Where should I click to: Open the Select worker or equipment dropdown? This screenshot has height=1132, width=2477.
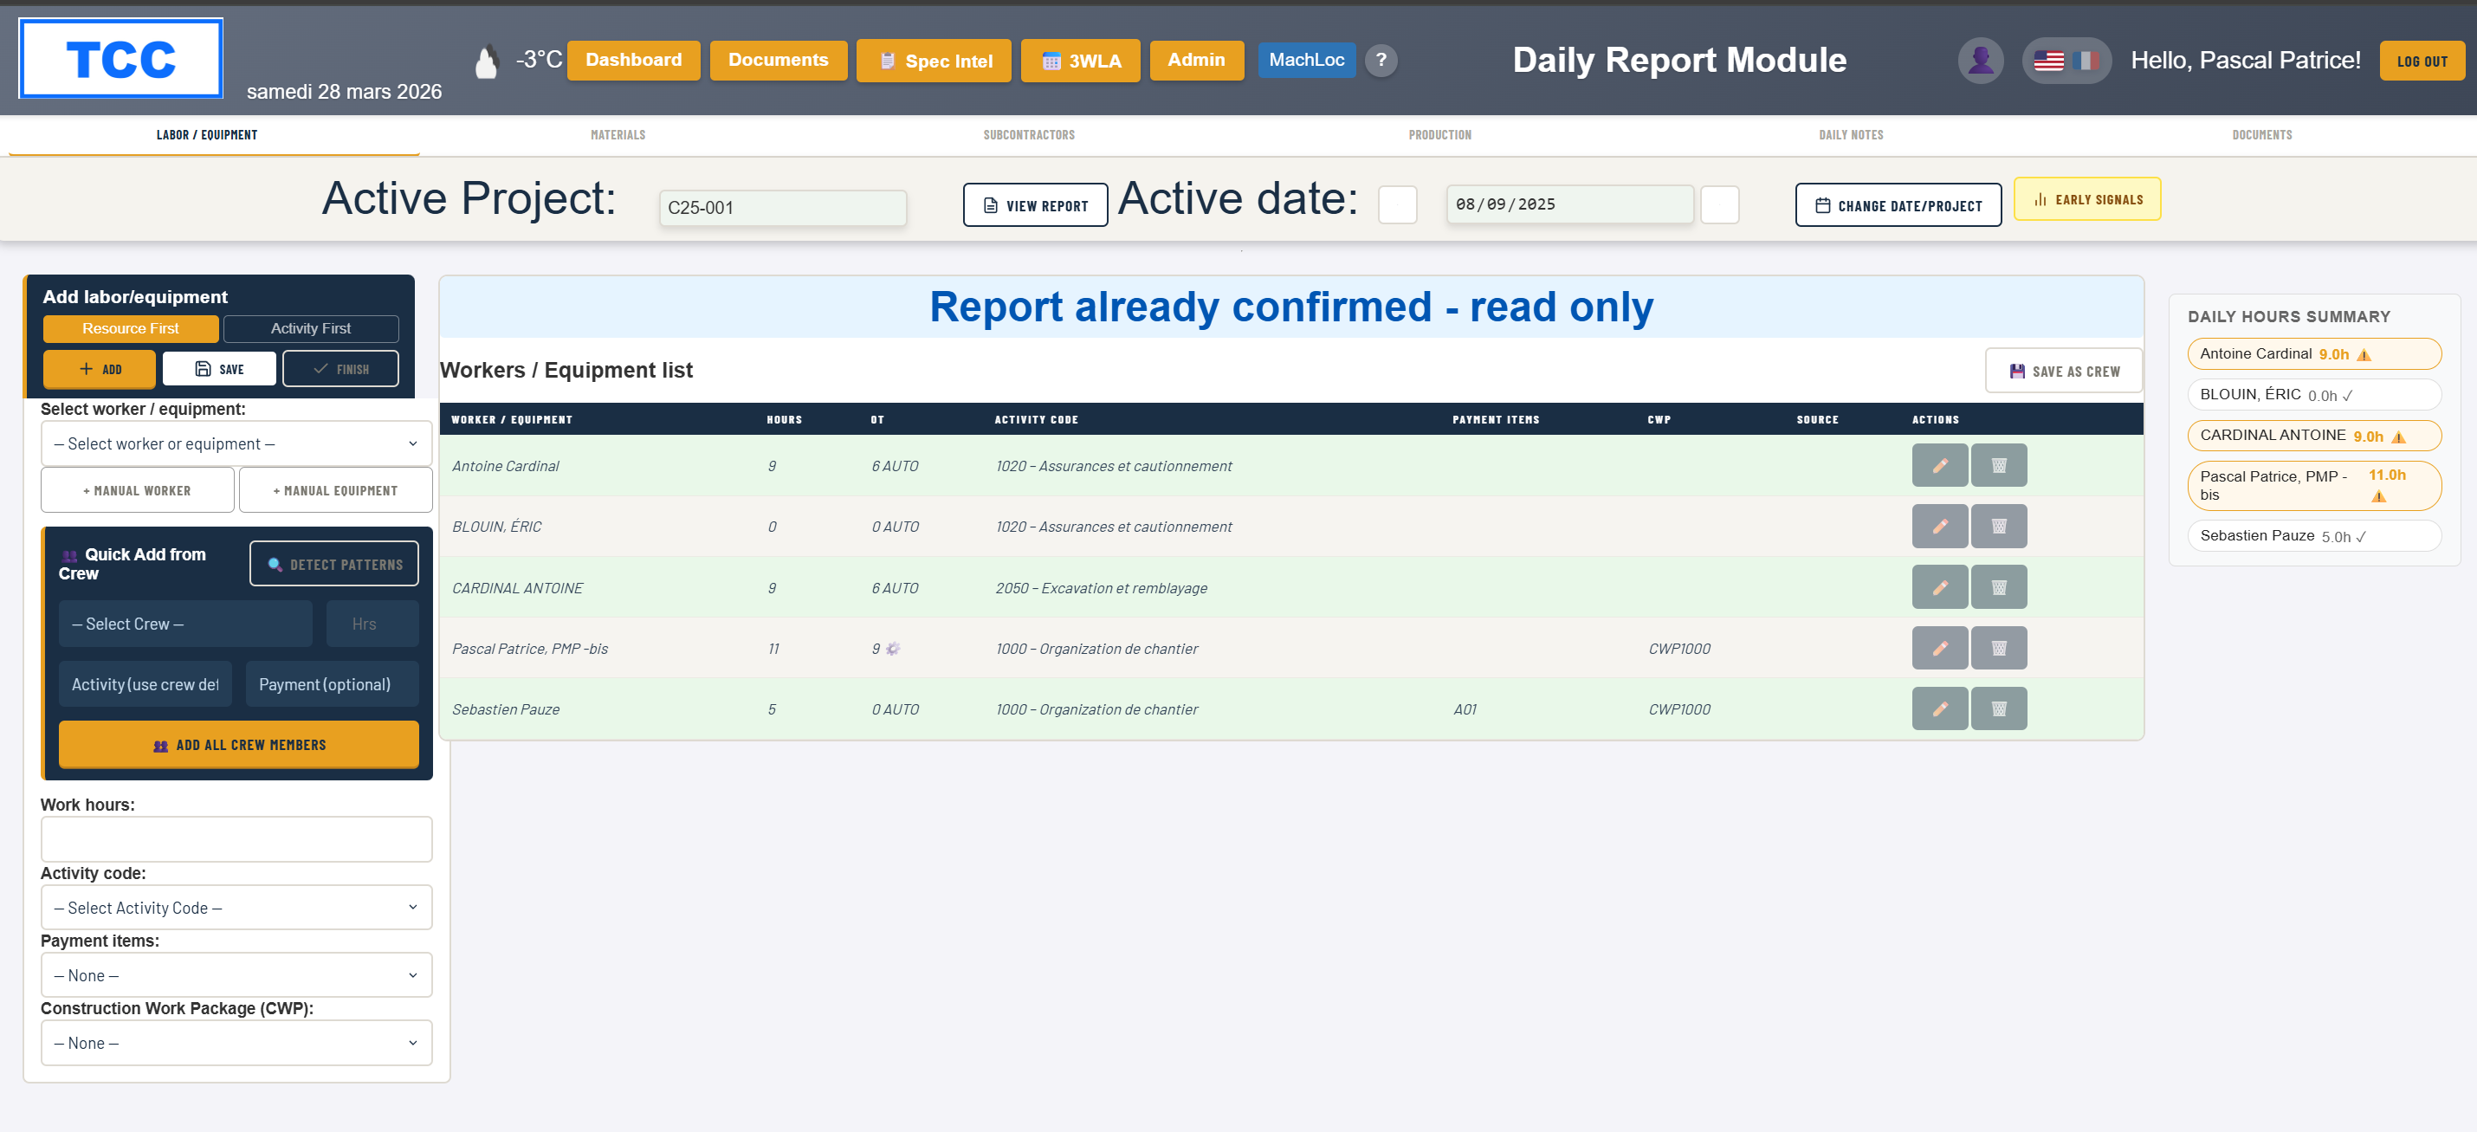[236, 443]
